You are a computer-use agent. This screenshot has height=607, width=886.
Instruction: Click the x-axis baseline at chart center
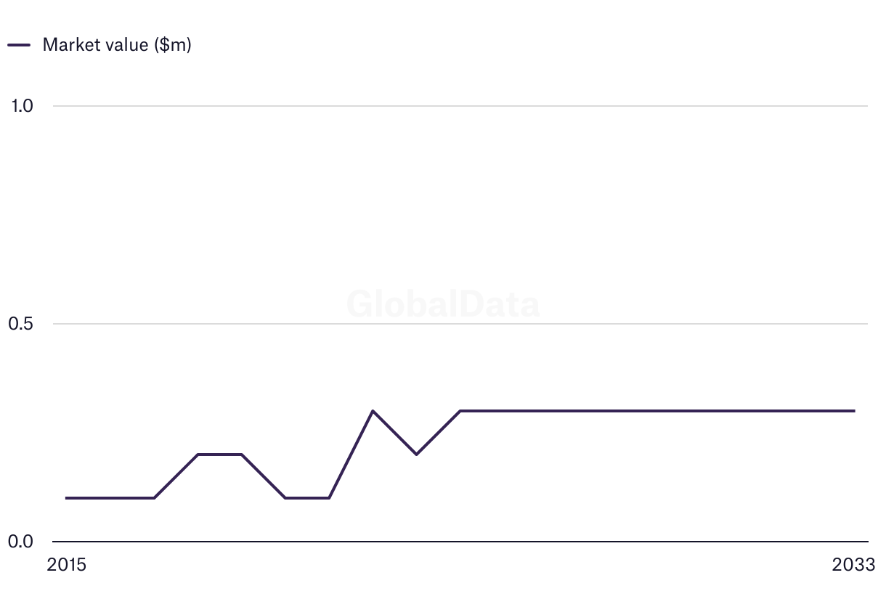(460, 542)
